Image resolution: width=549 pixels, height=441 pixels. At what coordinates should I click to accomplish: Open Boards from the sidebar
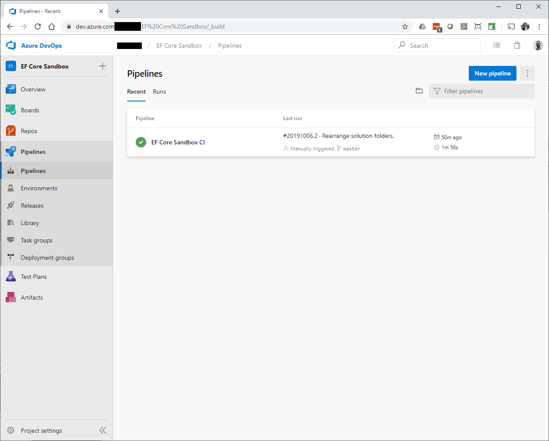(30, 110)
